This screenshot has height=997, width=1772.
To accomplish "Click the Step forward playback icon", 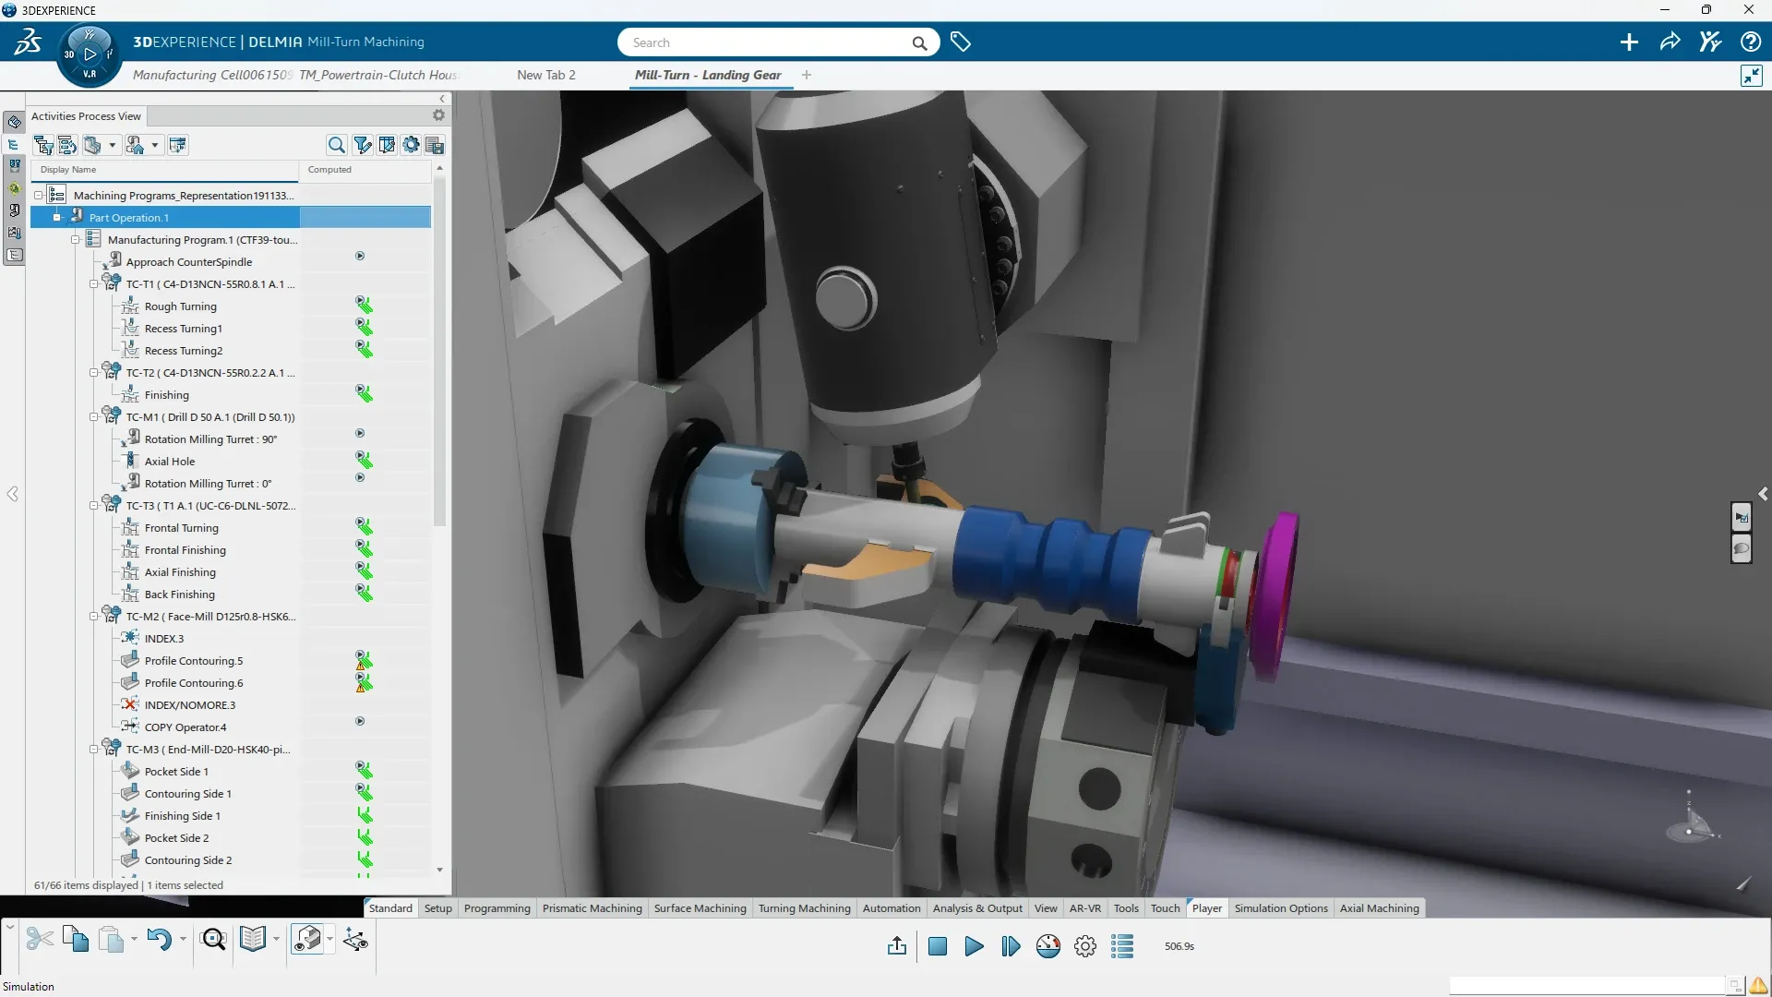I will click(1011, 945).
